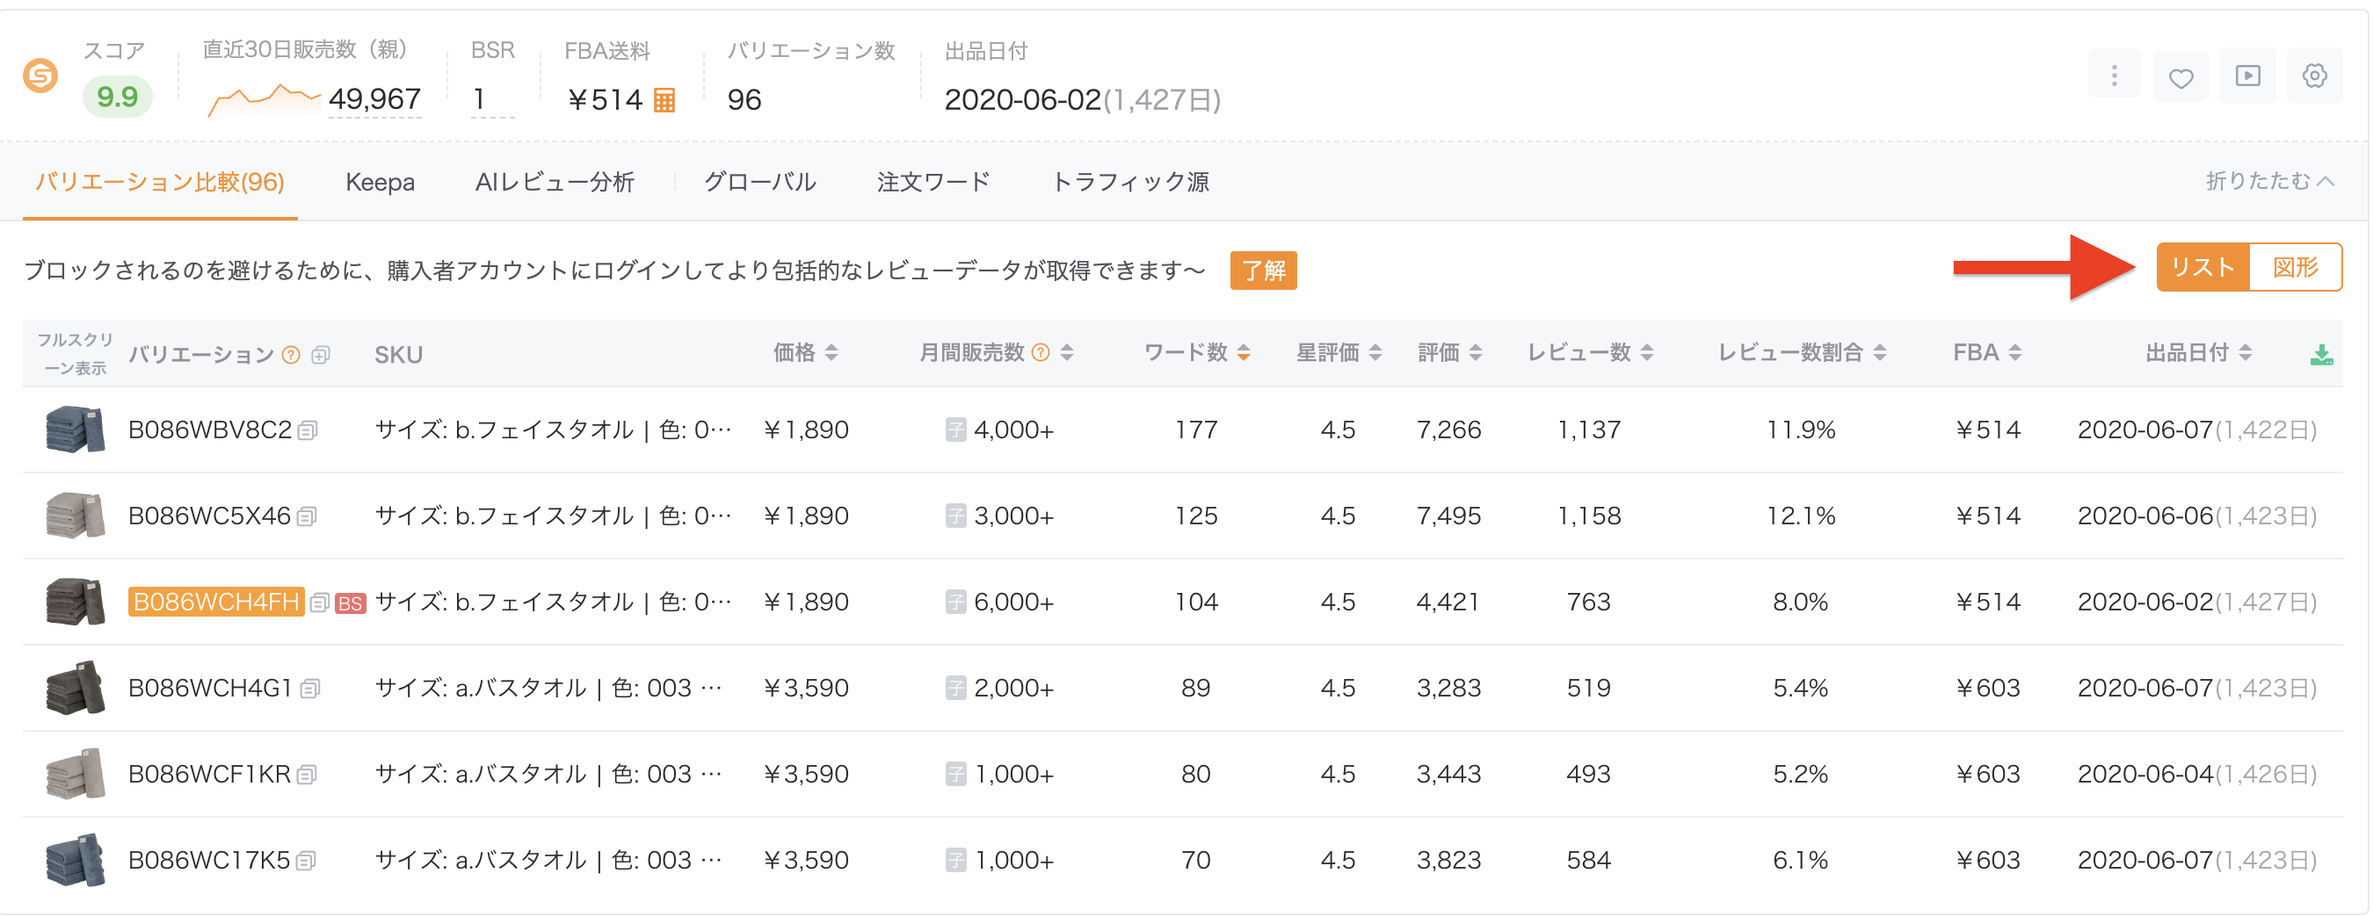Open thumbnail of B086WC17K5 towel

tap(75, 861)
